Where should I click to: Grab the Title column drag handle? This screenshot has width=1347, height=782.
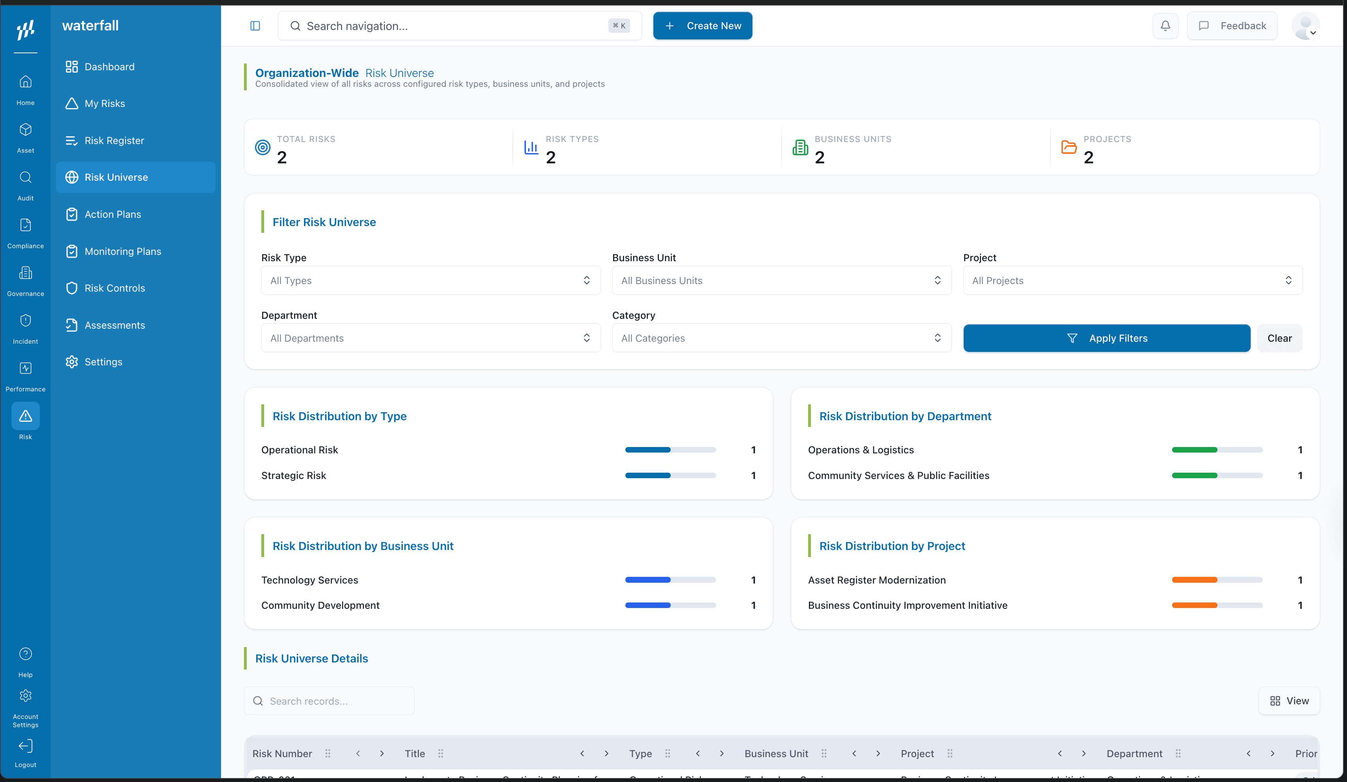(x=441, y=753)
